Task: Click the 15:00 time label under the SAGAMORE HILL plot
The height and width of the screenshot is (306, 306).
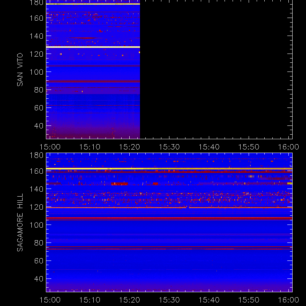Action: pyautogui.click(x=50, y=300)
